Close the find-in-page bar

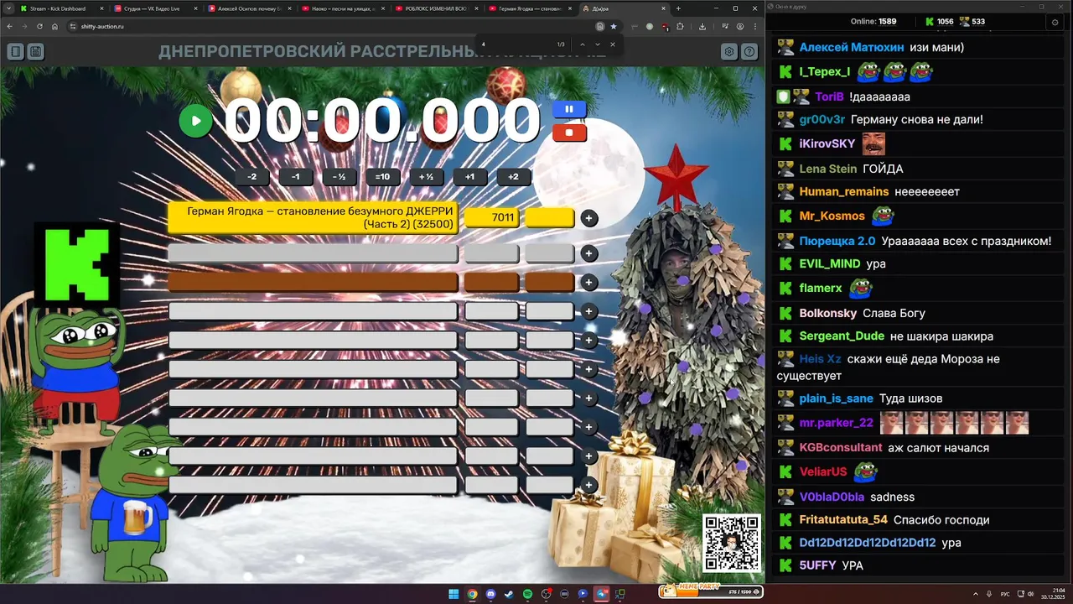[x=613, y=44]
